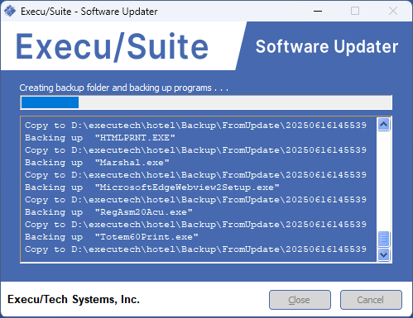Click the "MicrosoftEdgeWebview2Setup.exe" log entry
Screen dimensions: 413x318
pos(152,187)
